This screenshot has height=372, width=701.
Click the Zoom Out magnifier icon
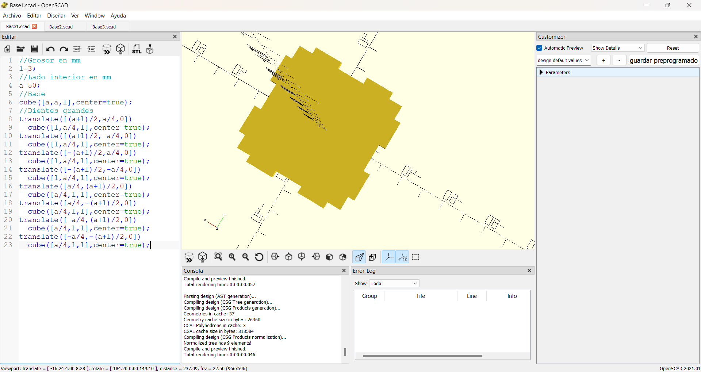tap(246, 257)
